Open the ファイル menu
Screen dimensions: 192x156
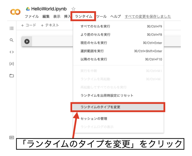coord(31,16)
